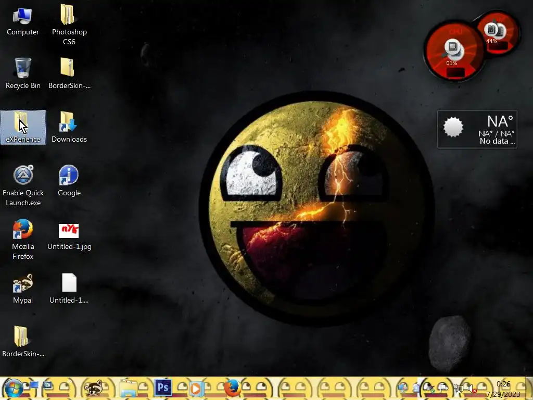The width and height of the screenshot is (533, 400).
Task: Click the 'No data ...' weather text
Action: point(497,141)
